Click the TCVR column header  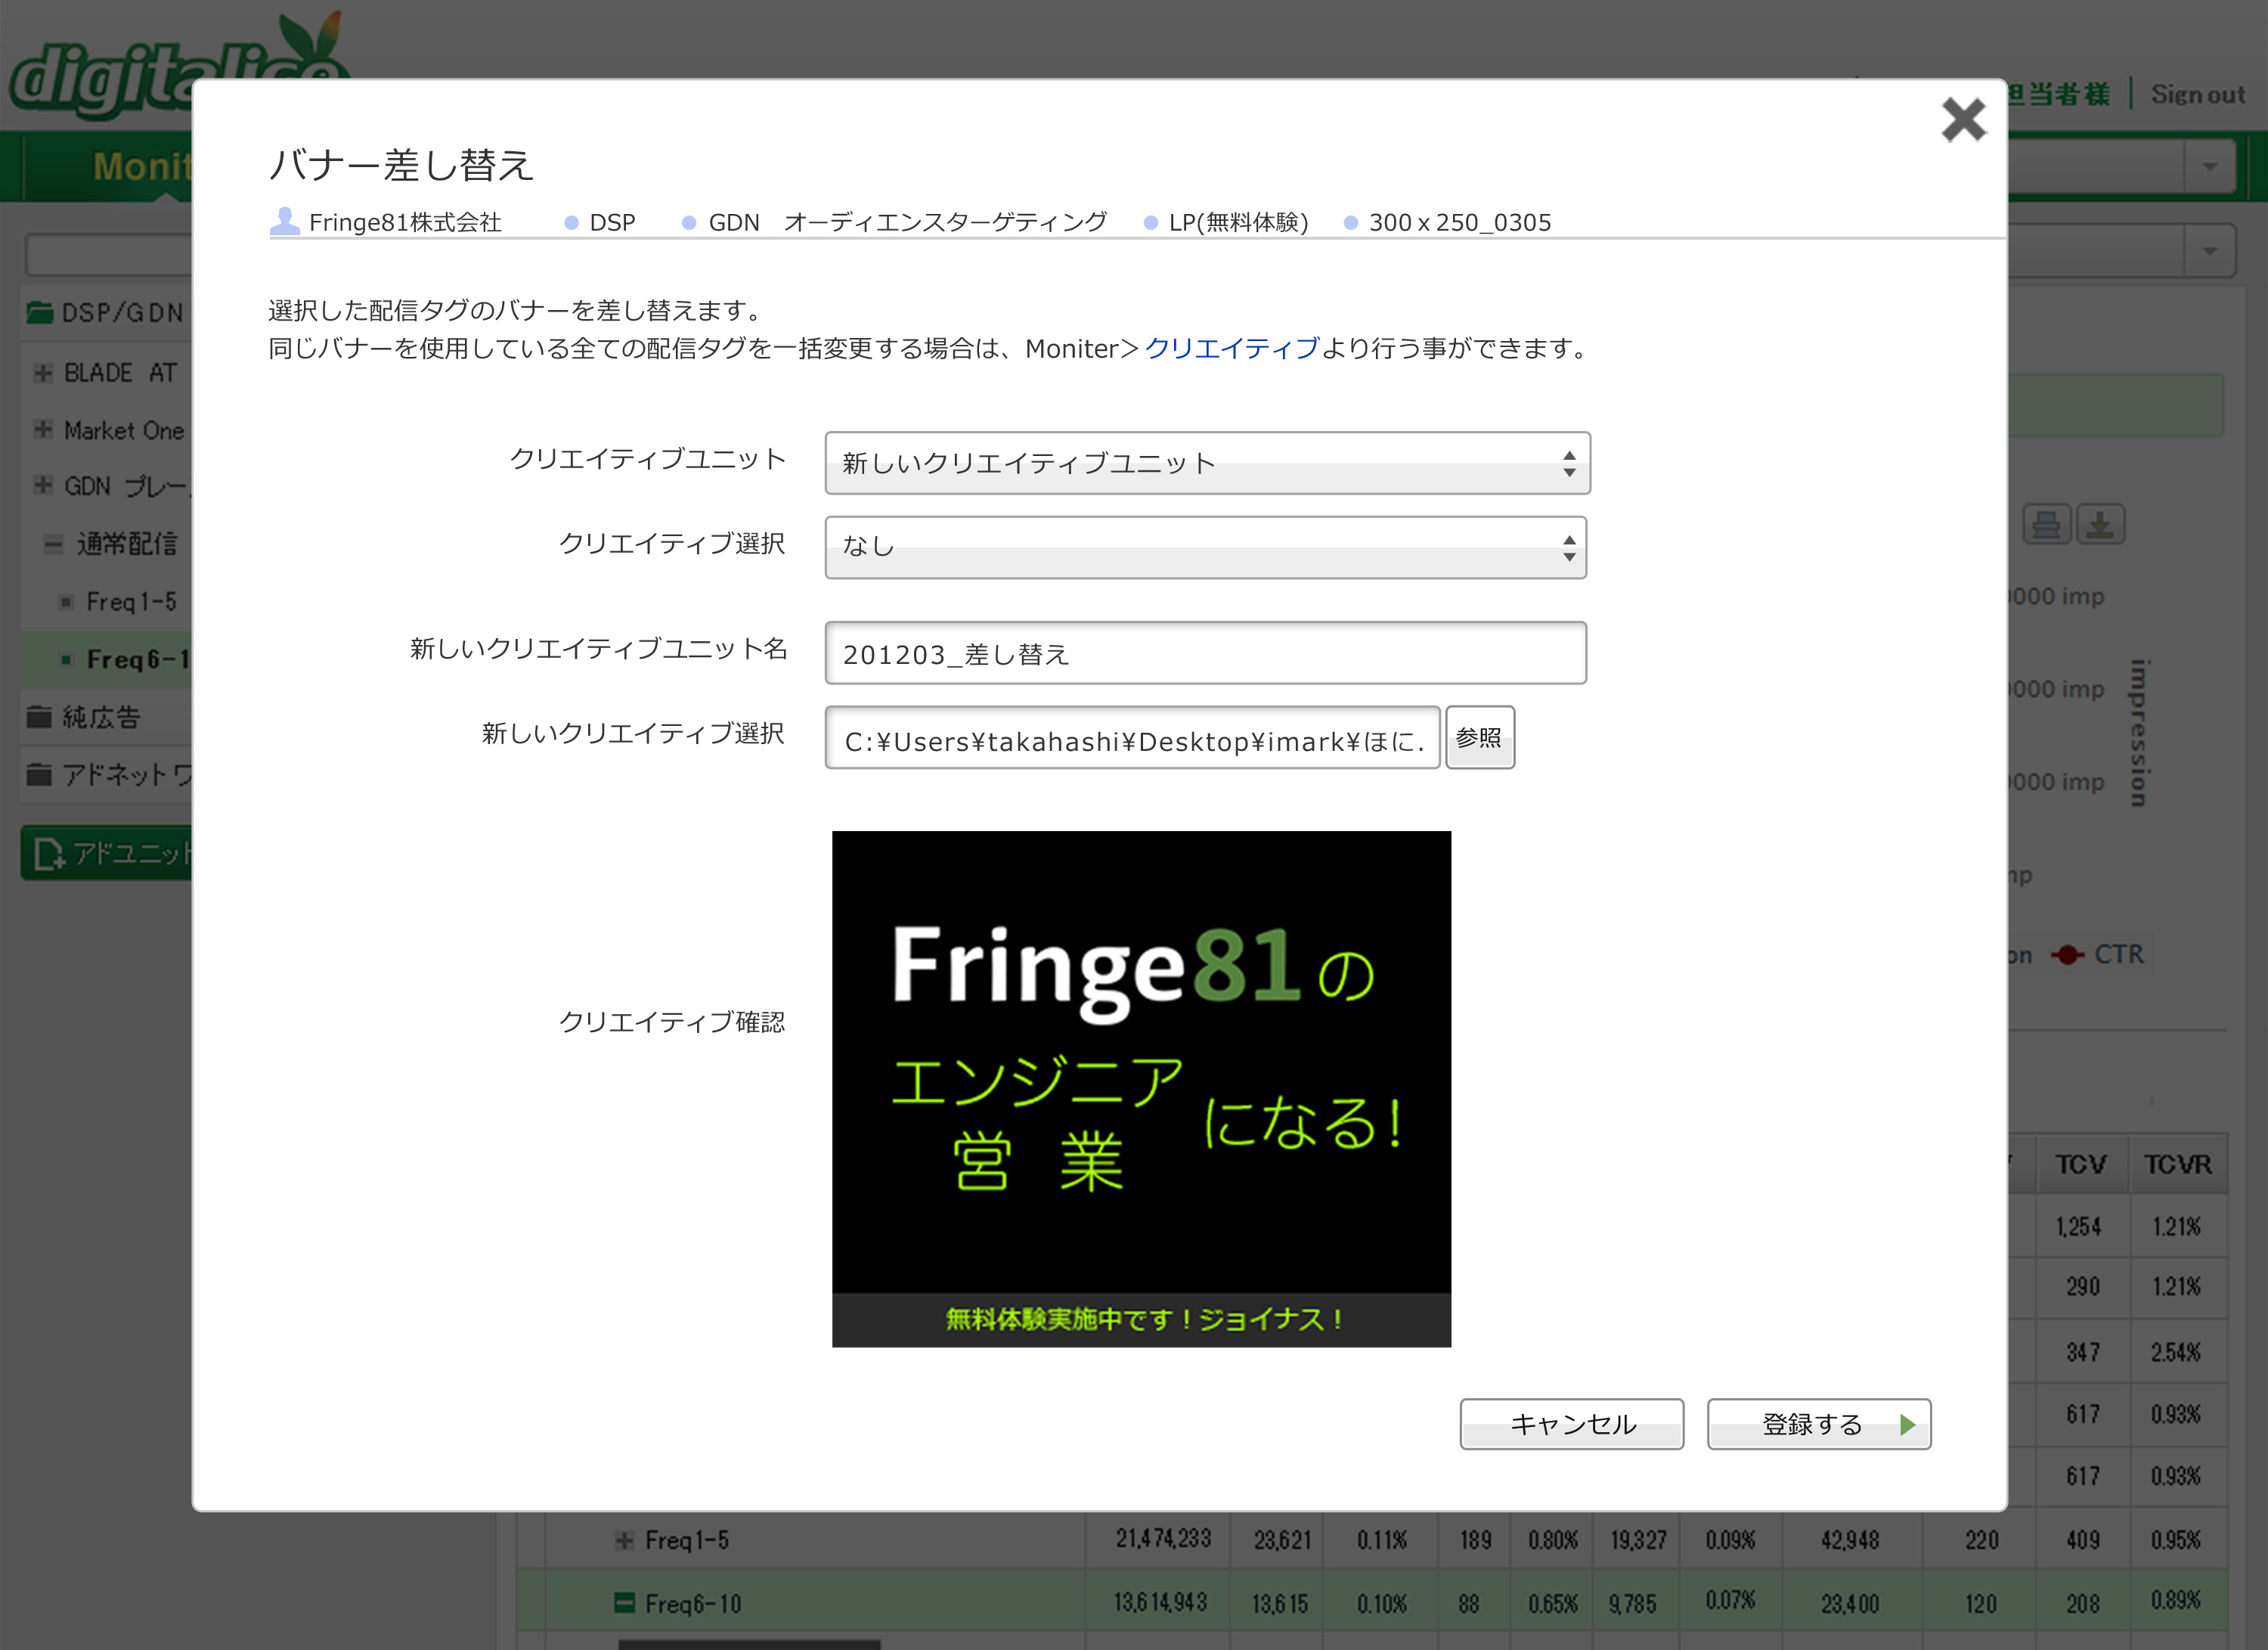(x=2178, y=1165)
